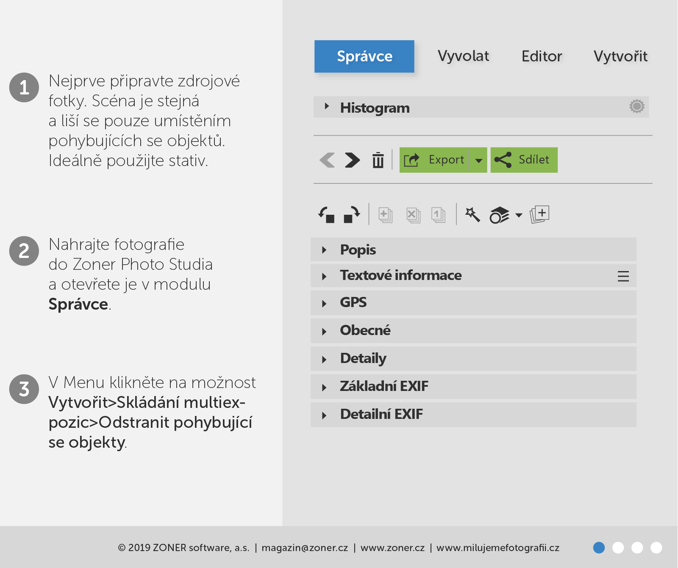Open the Histogram settings gear

[636, 106]
